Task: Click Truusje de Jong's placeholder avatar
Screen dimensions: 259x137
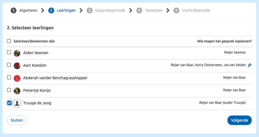Action: point(17,103)
